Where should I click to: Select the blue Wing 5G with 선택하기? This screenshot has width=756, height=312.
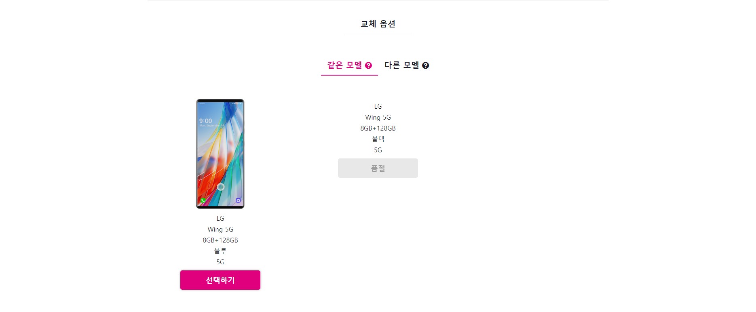[x=220, y=280]
